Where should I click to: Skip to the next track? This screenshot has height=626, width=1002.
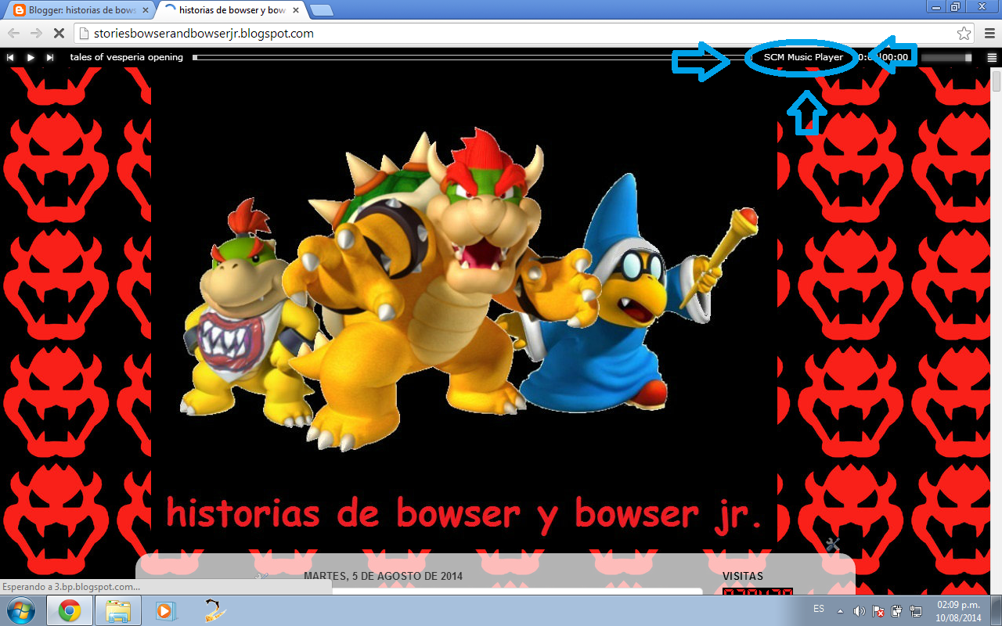49,57
